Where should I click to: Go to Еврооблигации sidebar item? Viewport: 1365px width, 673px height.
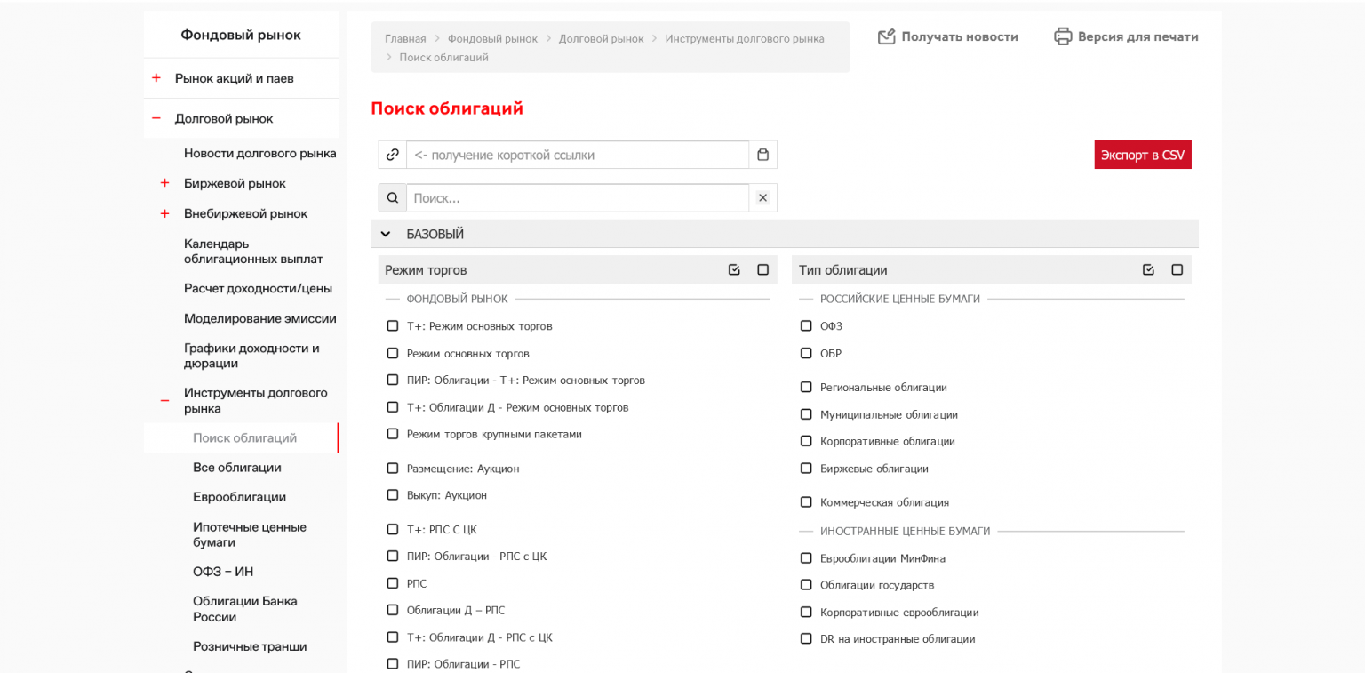click(239, 497)
